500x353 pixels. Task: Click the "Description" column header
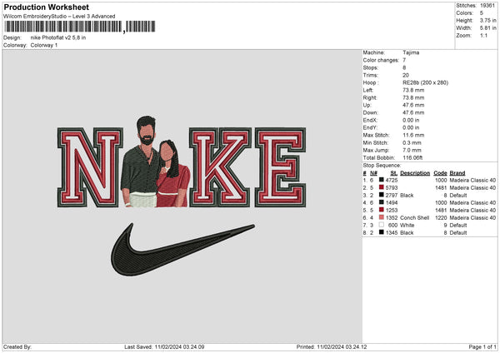click(415, 173)
